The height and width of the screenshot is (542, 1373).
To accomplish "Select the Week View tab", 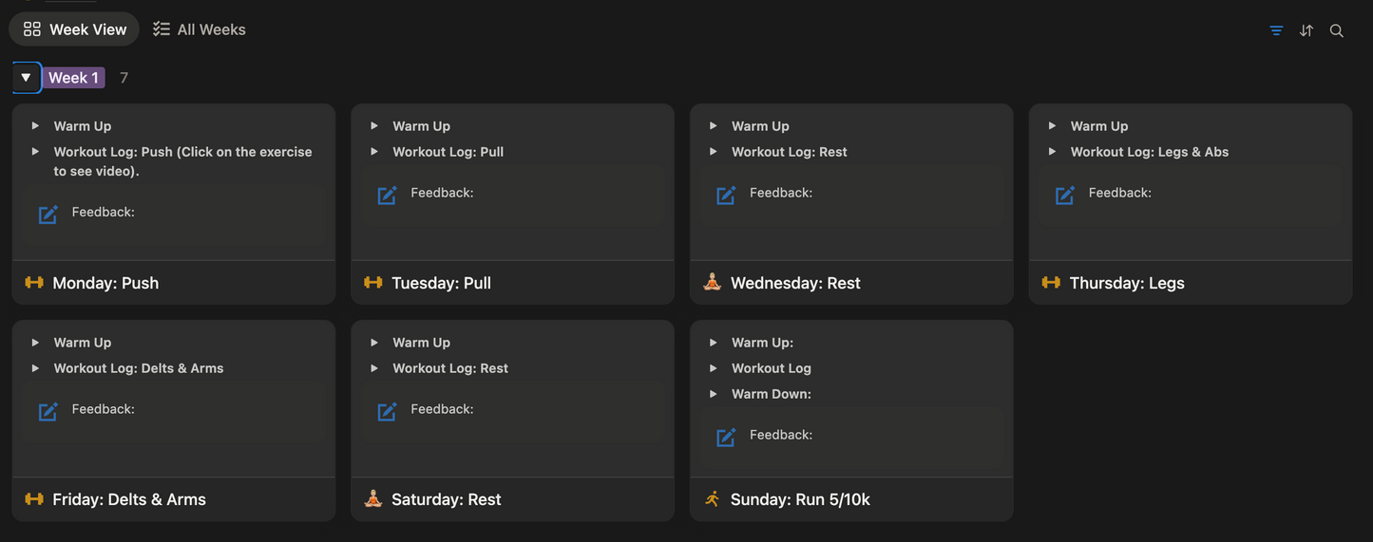I will (x=75, y=29).
